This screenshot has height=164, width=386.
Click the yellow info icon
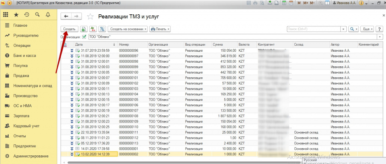(x=361, y=3)
